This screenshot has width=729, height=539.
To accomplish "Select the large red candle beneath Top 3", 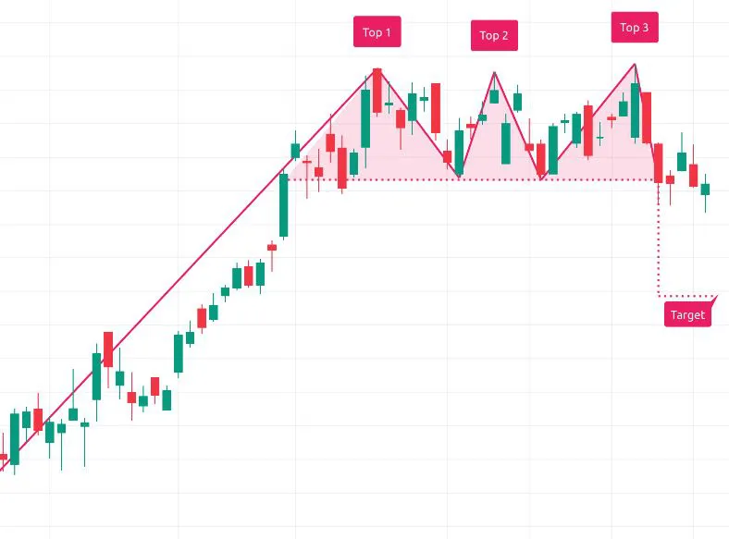I will 646,115.
